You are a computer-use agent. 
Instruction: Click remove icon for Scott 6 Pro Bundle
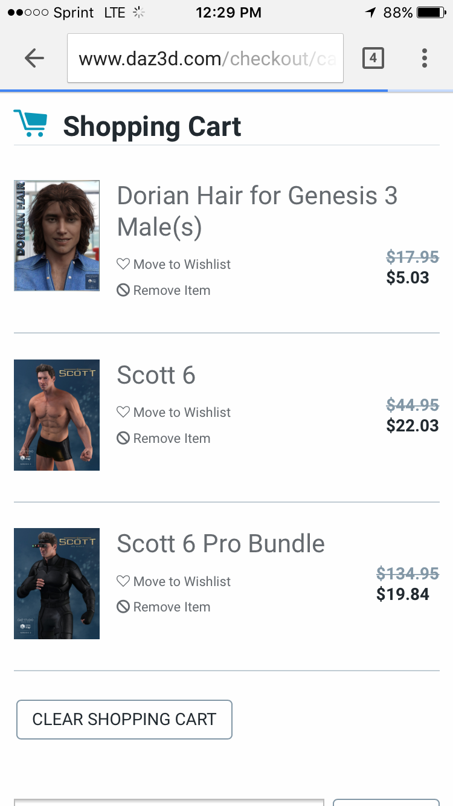[123, 607]
